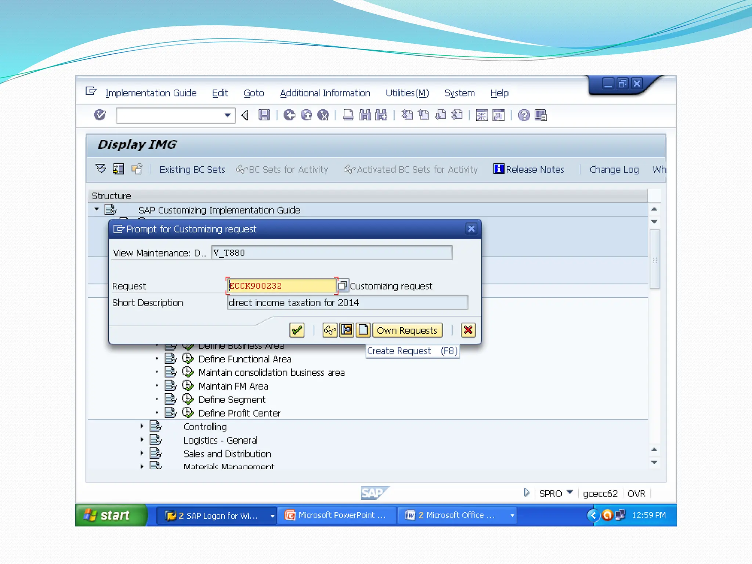Click the Define Profit Center execute icon
The height and width of the screenshot is (564, 752).
(x=188, y=413)
